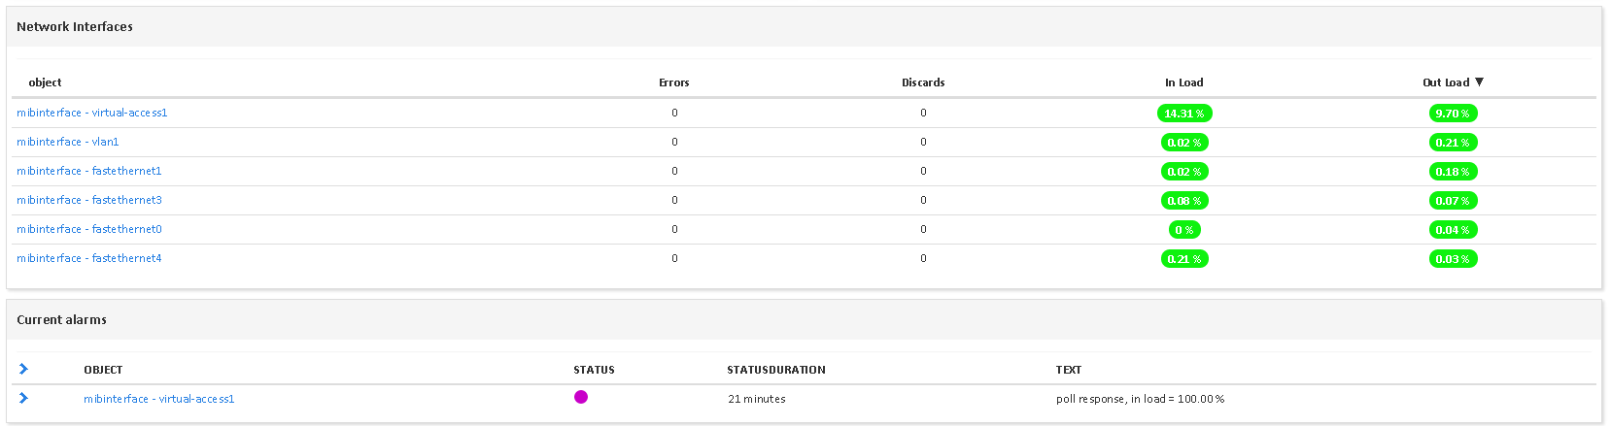
Task: Open mibinterface - vlan1 link
Action: 68,142
